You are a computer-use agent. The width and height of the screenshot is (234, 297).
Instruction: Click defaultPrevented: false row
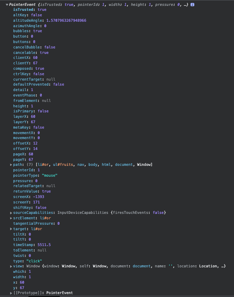tap(39, 84)
